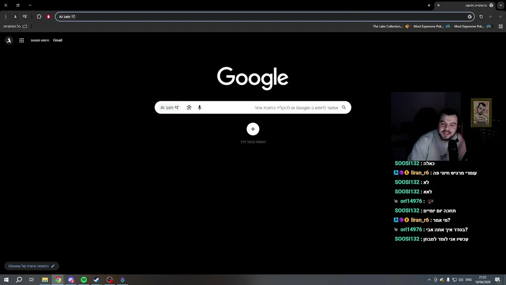
Task: Open the Google account avatar on page
Action: coord(9,40)
